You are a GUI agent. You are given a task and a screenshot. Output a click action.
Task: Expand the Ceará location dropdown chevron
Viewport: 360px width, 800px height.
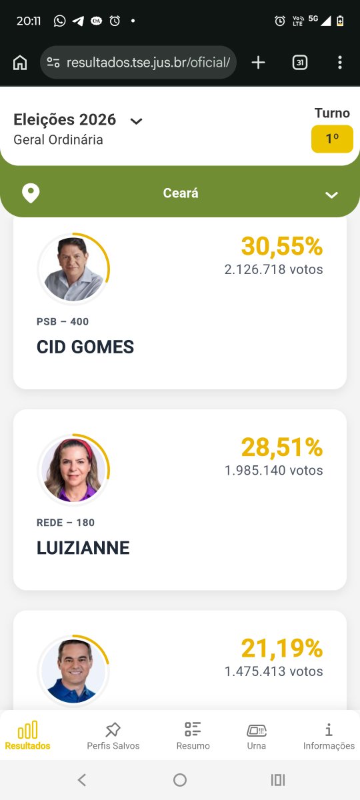[331, 195]
